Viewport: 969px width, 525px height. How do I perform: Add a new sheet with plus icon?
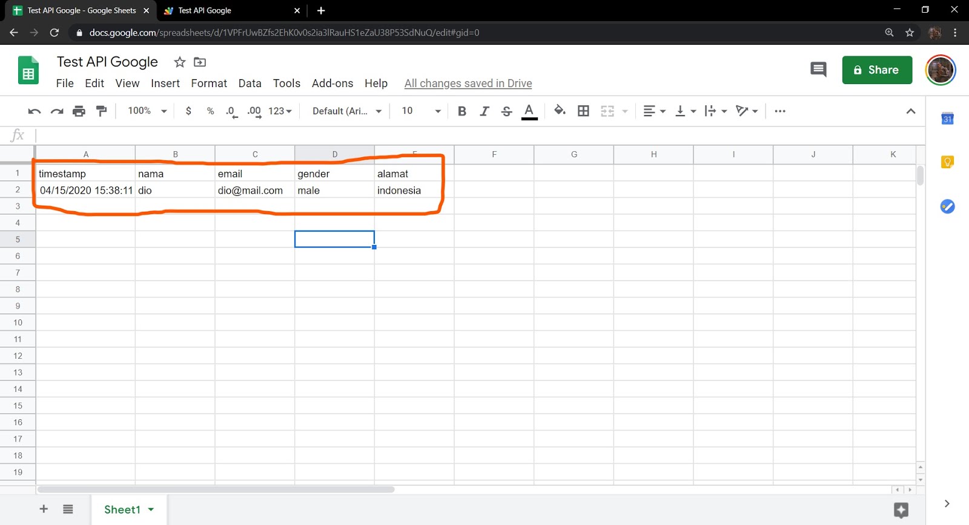pyautogui.click(x=44, y=509)
